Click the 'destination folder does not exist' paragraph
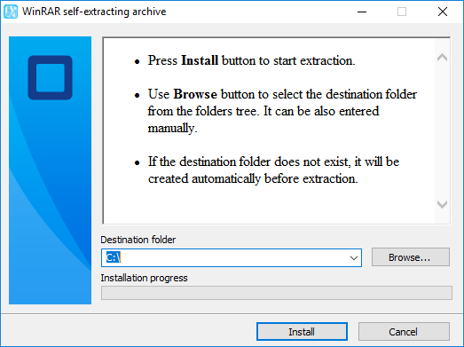 [273, 170]
